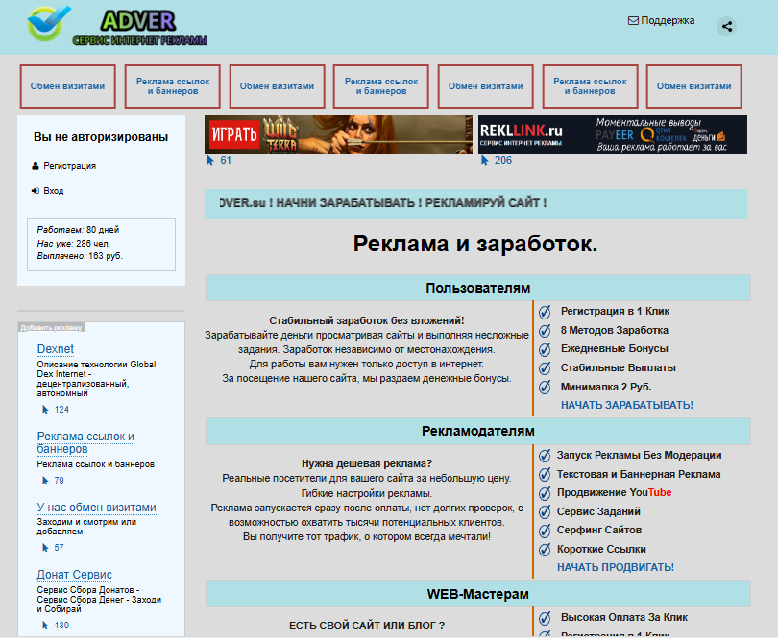The width and height of the screenshot is (778, 638).
Task: Click ЕСТЬ СВОЙ САЙТ ИЛИ БЛОГ ? text
Action: (367, 626)
